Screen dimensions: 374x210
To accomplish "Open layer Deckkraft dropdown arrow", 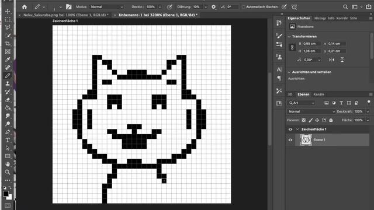I will 368,111.
